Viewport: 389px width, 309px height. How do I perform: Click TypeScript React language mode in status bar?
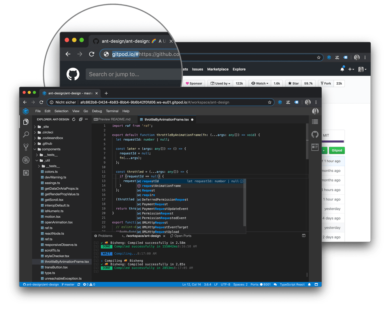[x=292, y=285]
